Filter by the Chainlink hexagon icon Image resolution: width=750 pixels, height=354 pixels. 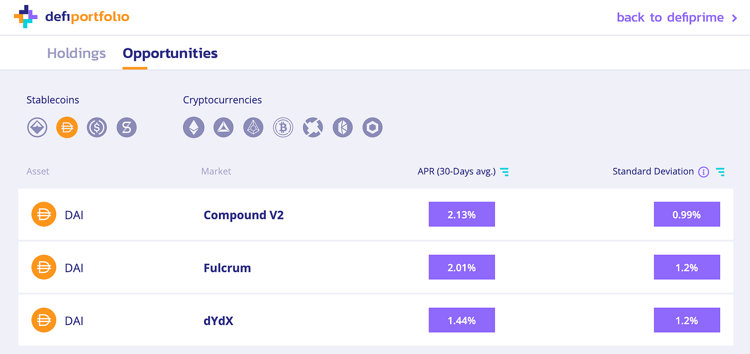click(x=372, y=127)
